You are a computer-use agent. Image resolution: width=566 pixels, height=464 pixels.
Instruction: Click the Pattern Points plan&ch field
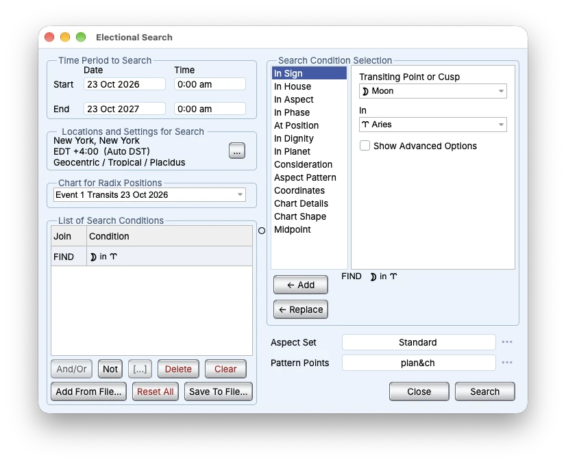[419, 363]
